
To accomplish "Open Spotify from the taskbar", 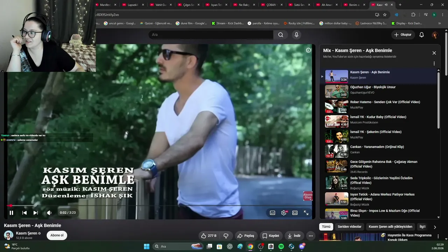I will click(281, 246).
